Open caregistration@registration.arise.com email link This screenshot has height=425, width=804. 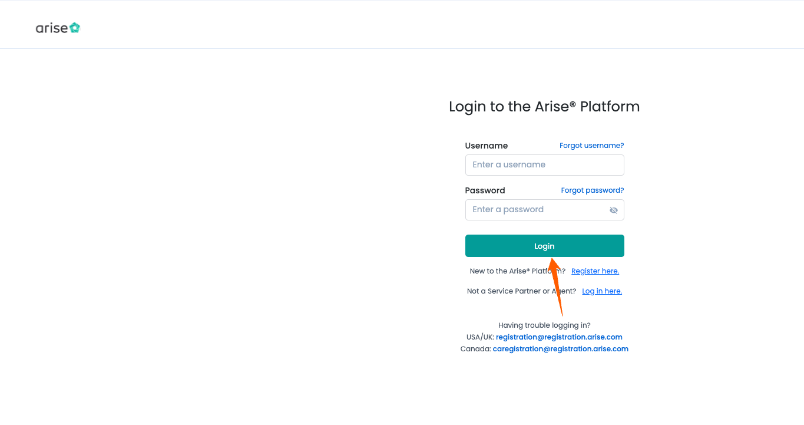(560, 349)
